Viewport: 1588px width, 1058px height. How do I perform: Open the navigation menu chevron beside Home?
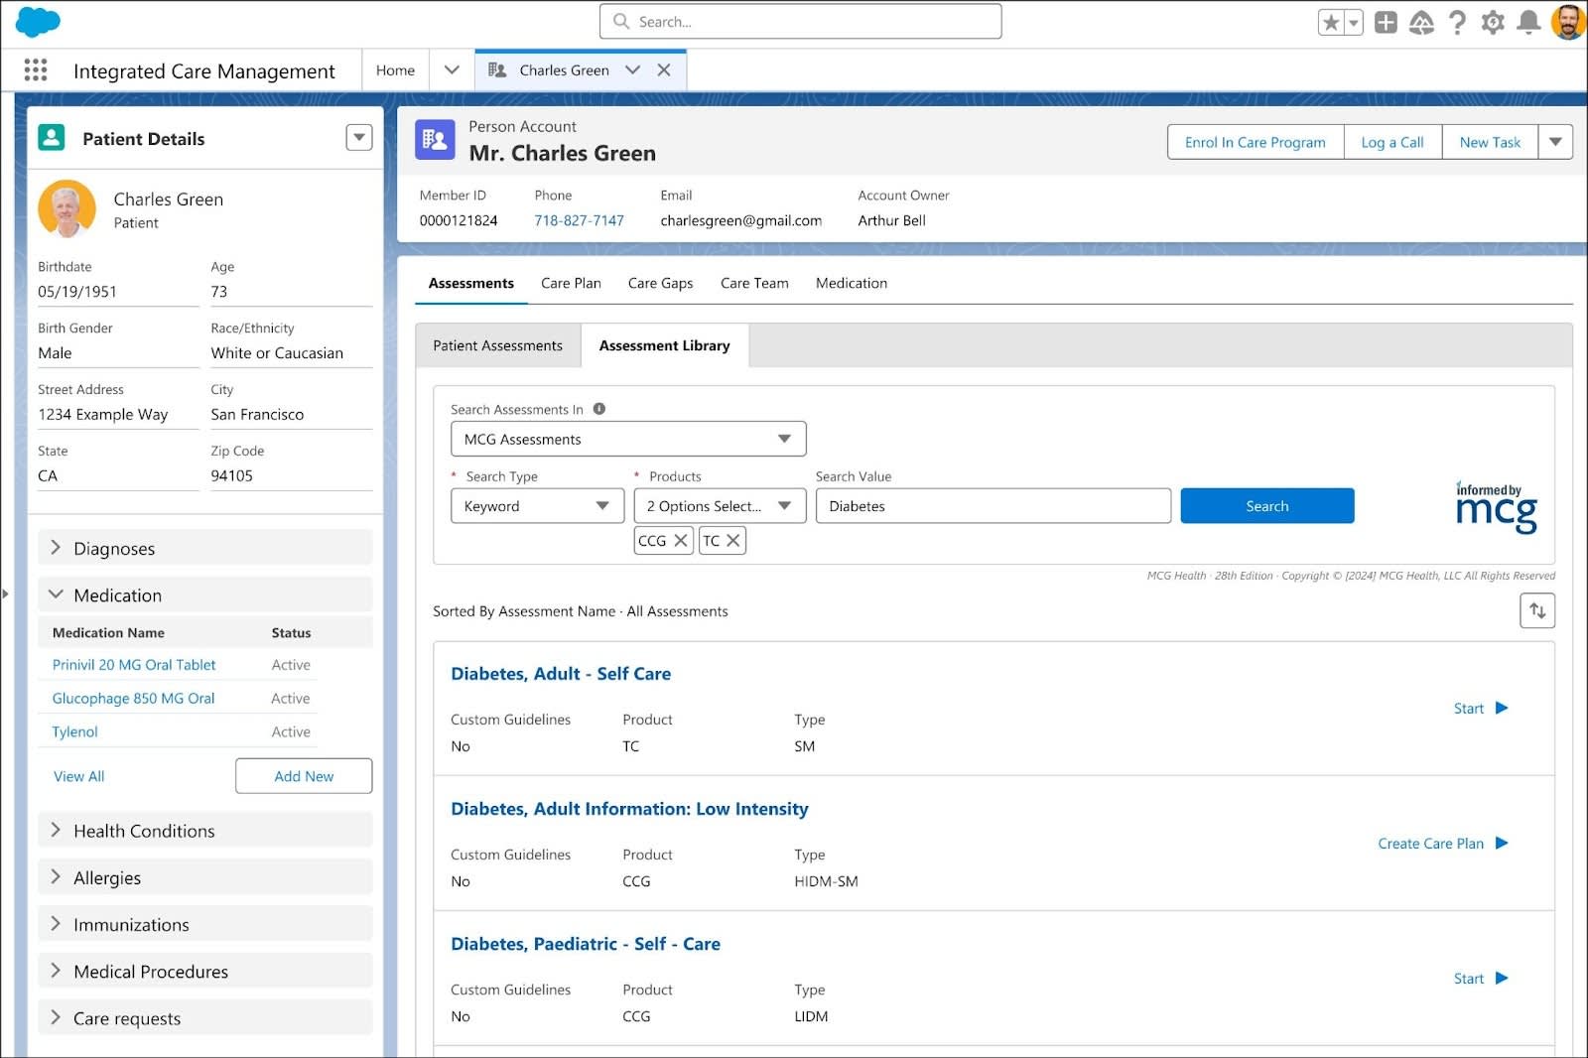(452, 70)
